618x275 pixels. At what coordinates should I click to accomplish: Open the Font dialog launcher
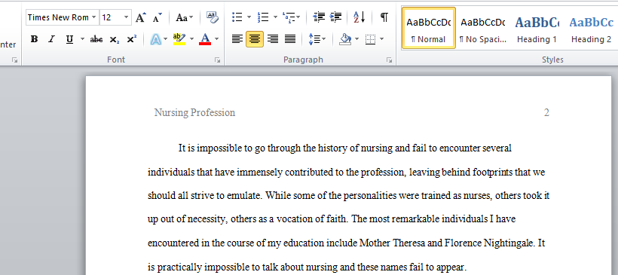[x=217, y=60]
